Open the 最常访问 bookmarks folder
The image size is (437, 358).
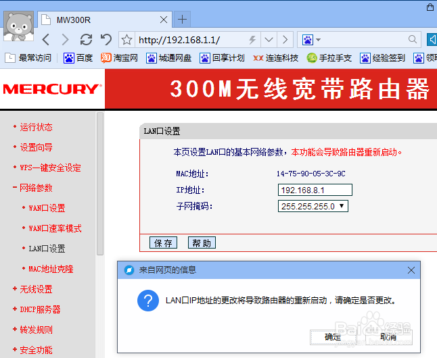pyautogui.click(x=28, y=58)
